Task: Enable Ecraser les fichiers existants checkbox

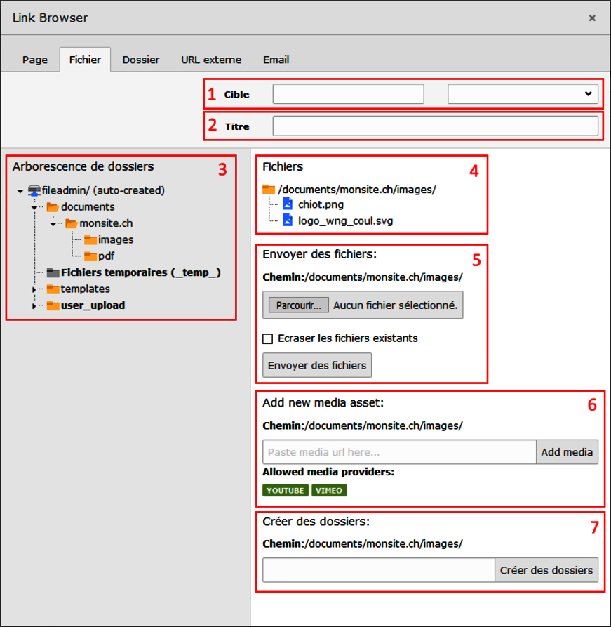Action: [x=268, y=338]
